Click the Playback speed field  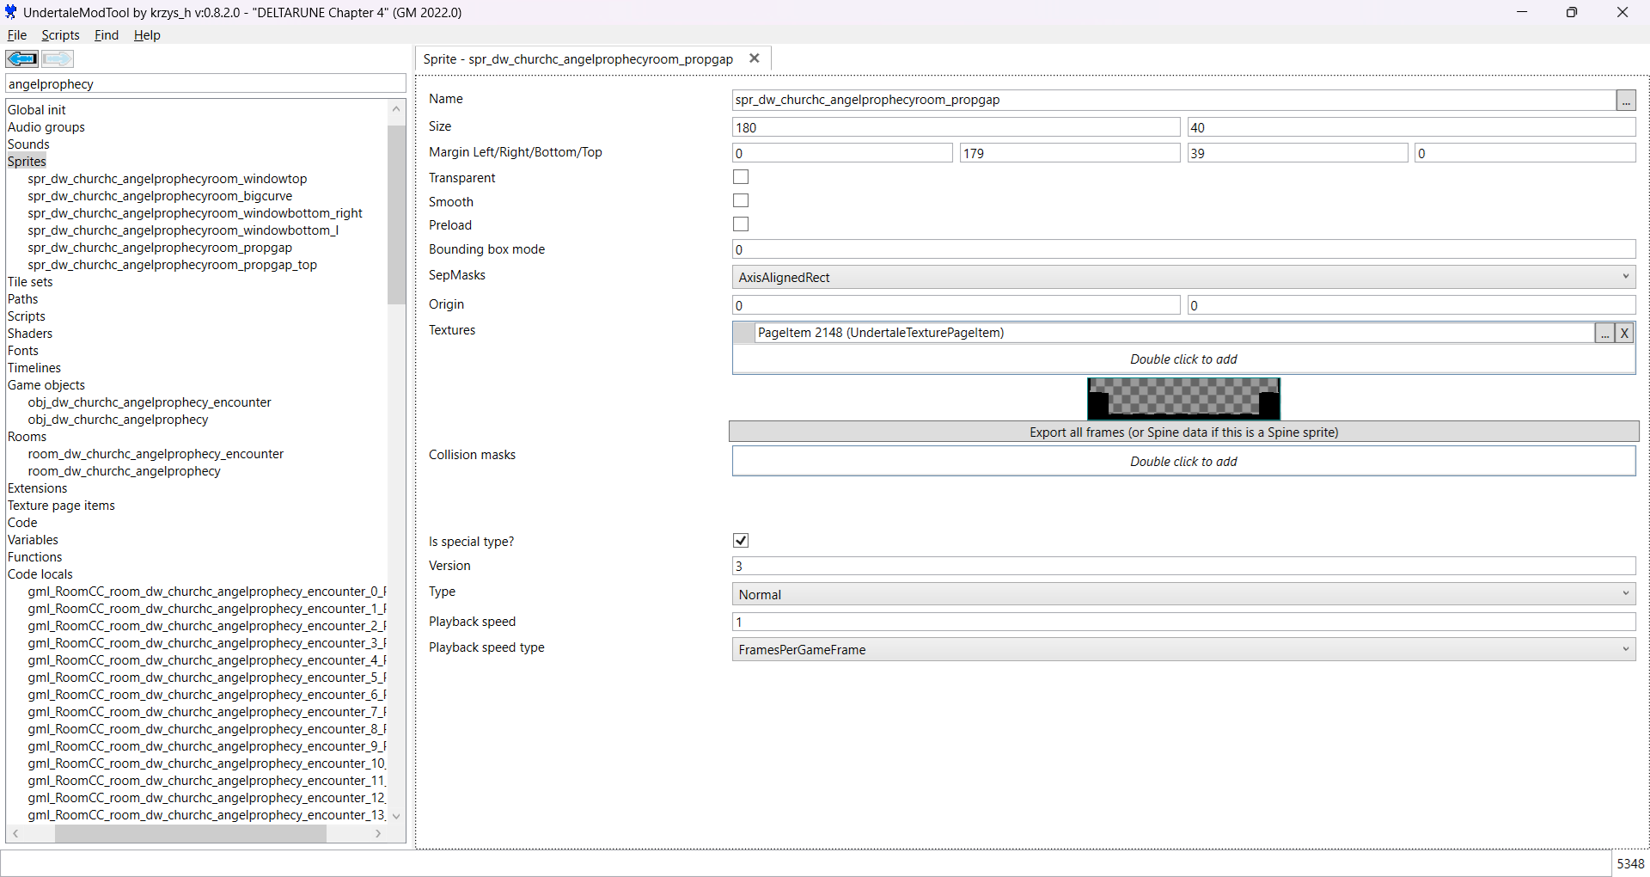coord(1183,622)
